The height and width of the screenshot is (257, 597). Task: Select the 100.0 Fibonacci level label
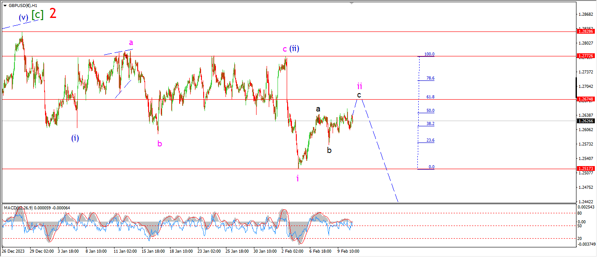[x=429, y=54]
